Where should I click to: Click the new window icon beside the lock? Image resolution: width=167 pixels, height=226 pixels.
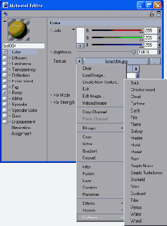click(x=159, y=14)
